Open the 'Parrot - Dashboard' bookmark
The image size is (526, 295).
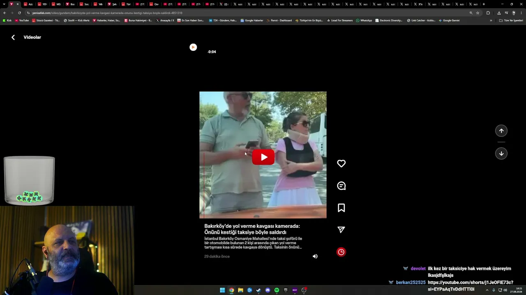[279, 20]
